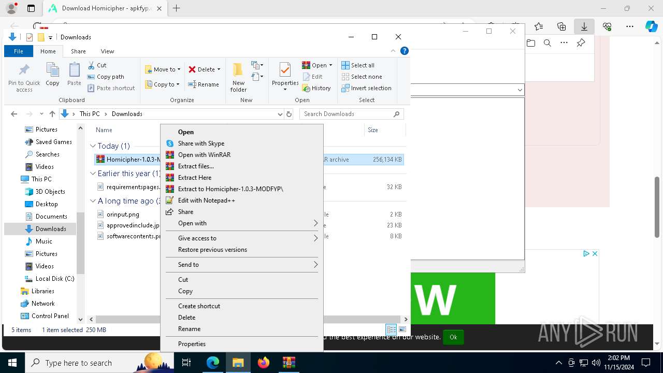The image size is (663, 373).
Task: Switch to large thumbnails view icon
Action: click(402, 329)
